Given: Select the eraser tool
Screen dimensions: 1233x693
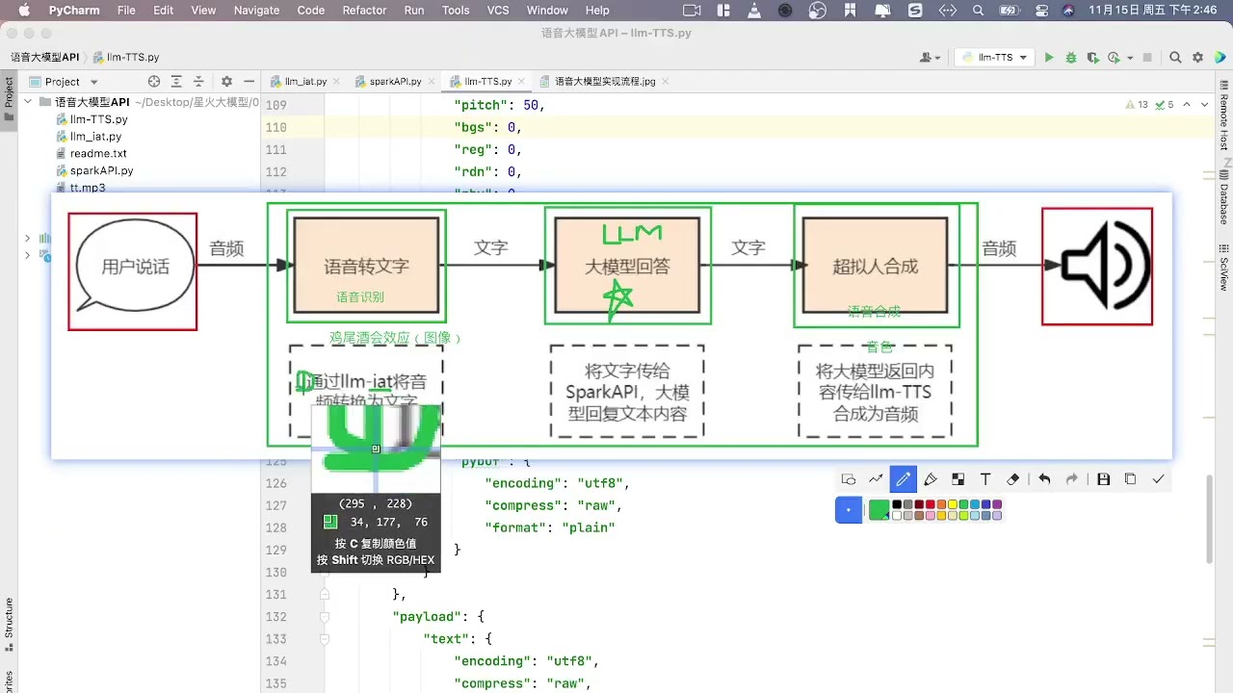Looking at the screenshot, I should [x=1012, y=479].
